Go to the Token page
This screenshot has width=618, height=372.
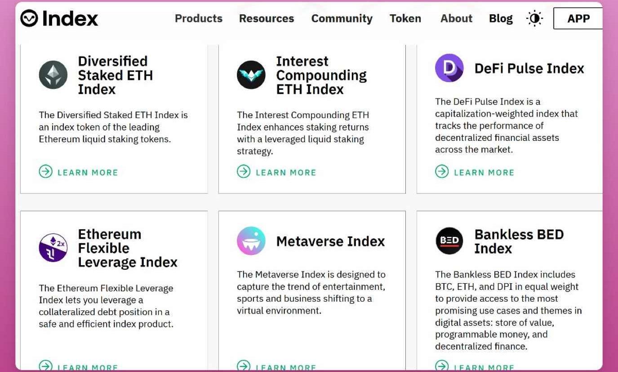405,18
